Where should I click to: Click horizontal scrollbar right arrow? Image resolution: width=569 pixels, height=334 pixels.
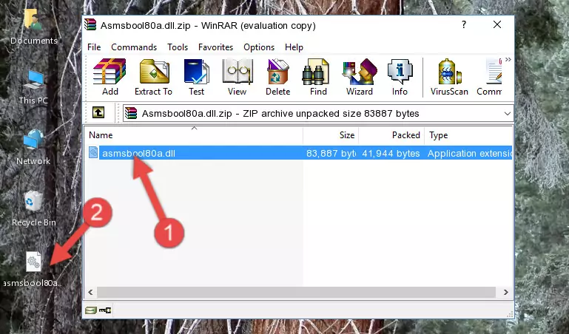tap(506, 292)
